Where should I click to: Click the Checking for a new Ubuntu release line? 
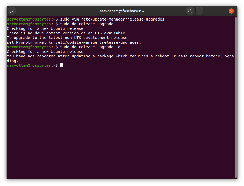(45, 28)
